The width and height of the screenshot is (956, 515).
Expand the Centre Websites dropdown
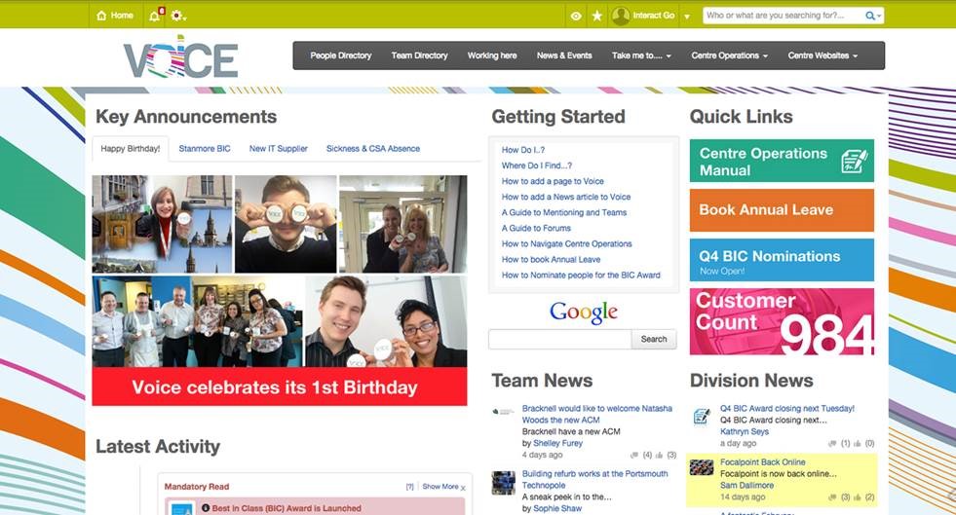point(822,55)
